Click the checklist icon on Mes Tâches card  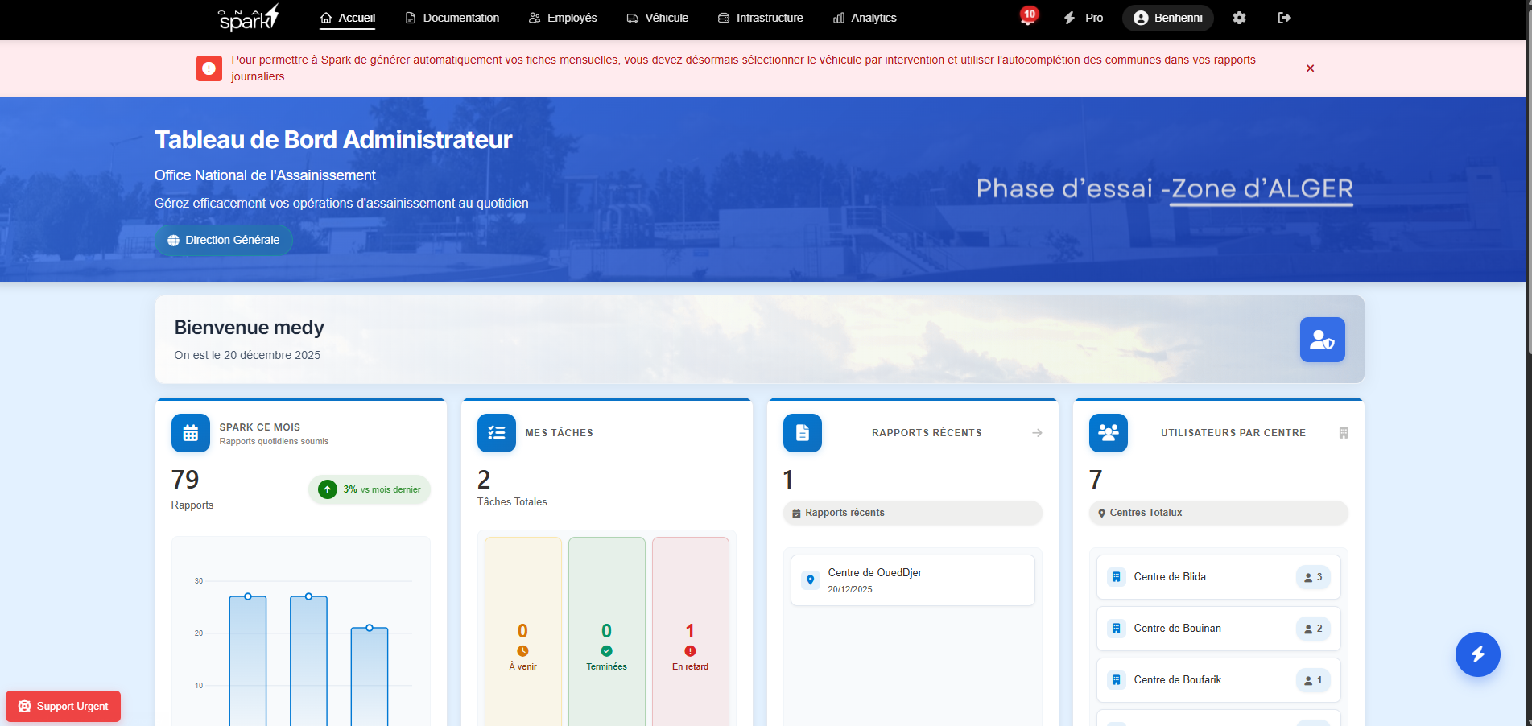[x=496, y=433]
